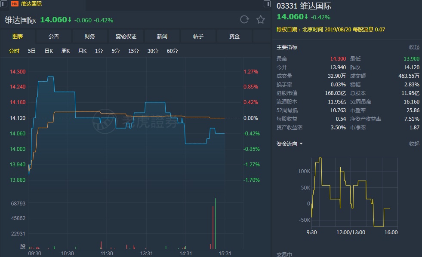Click the 最高 value 14.300
This screenshot has width=422, height=257.
pos(338,58)
